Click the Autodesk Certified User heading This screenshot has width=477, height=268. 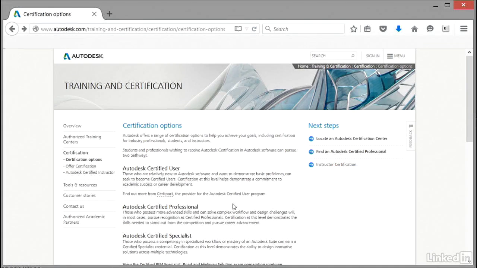click(x=151, y=168)
